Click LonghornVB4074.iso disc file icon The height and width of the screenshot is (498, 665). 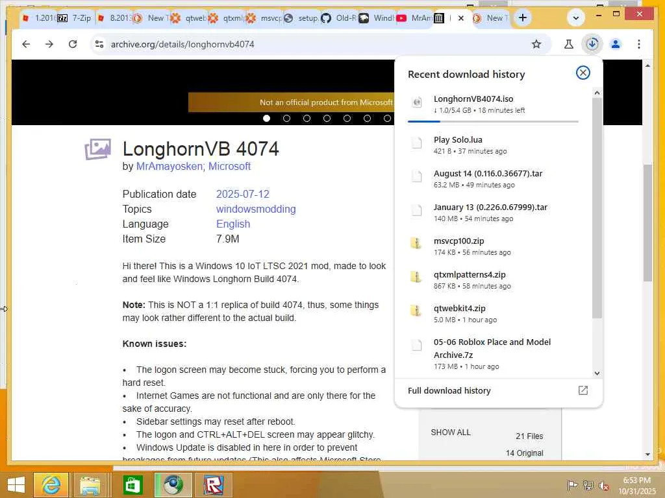point(417,102)
